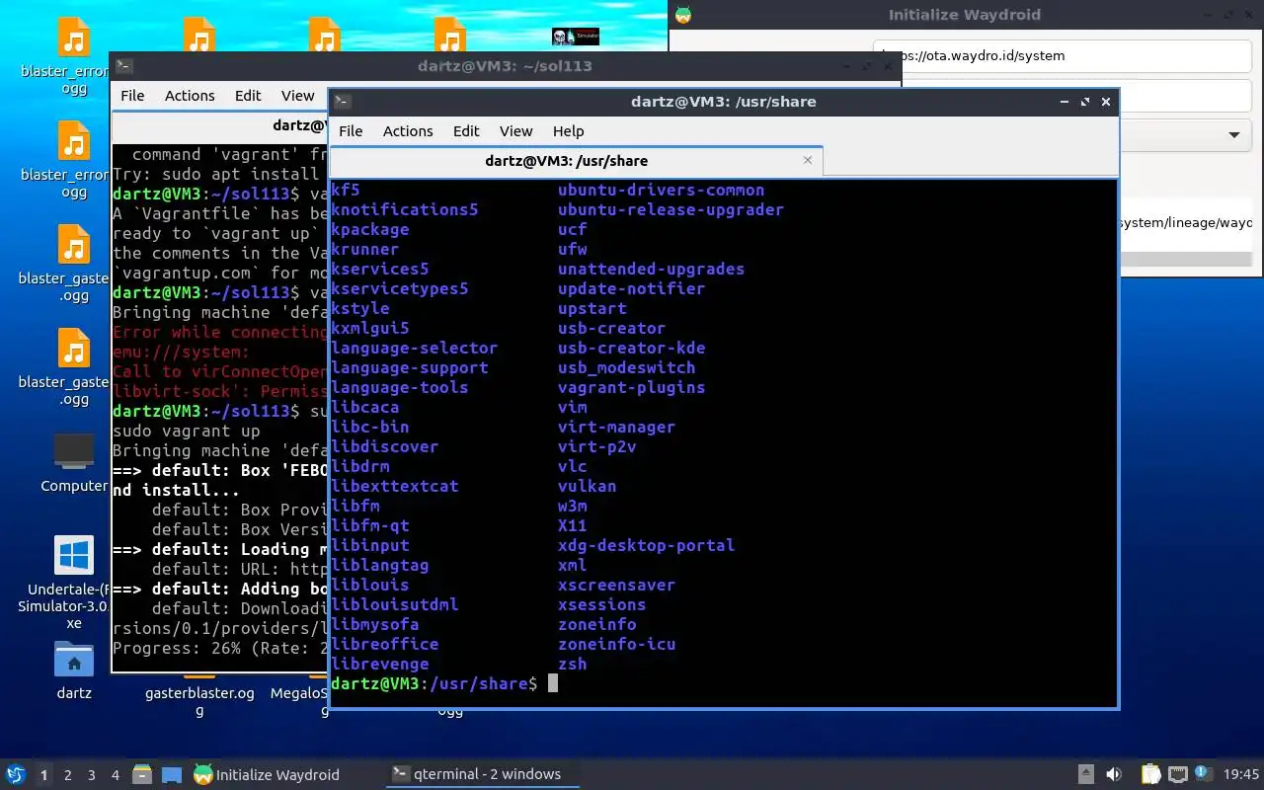Close the dartz@VM3: /usr/share tab
The image size is (1264, 790).
tap(808, 160)
